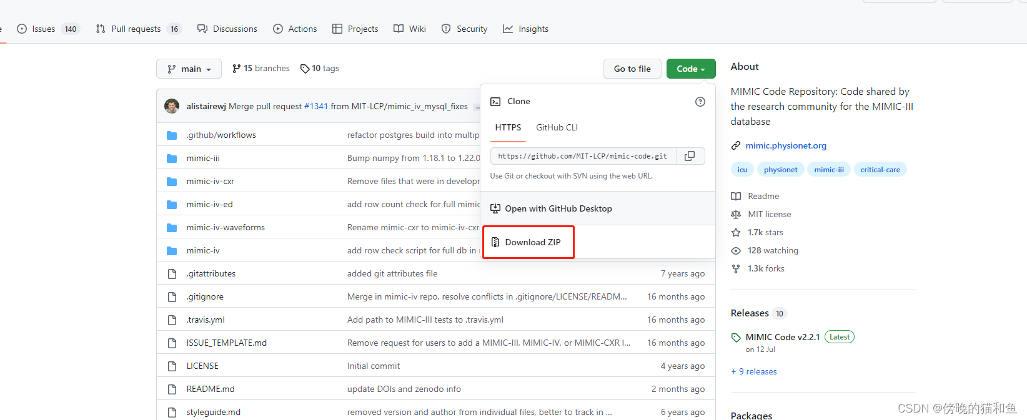
Task: Open the mimic-iv-cxr folder
Action: [x=211, y=181]
